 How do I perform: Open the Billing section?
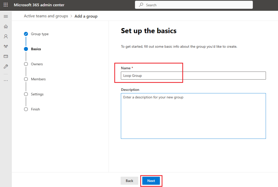click(x=5, y=56)
